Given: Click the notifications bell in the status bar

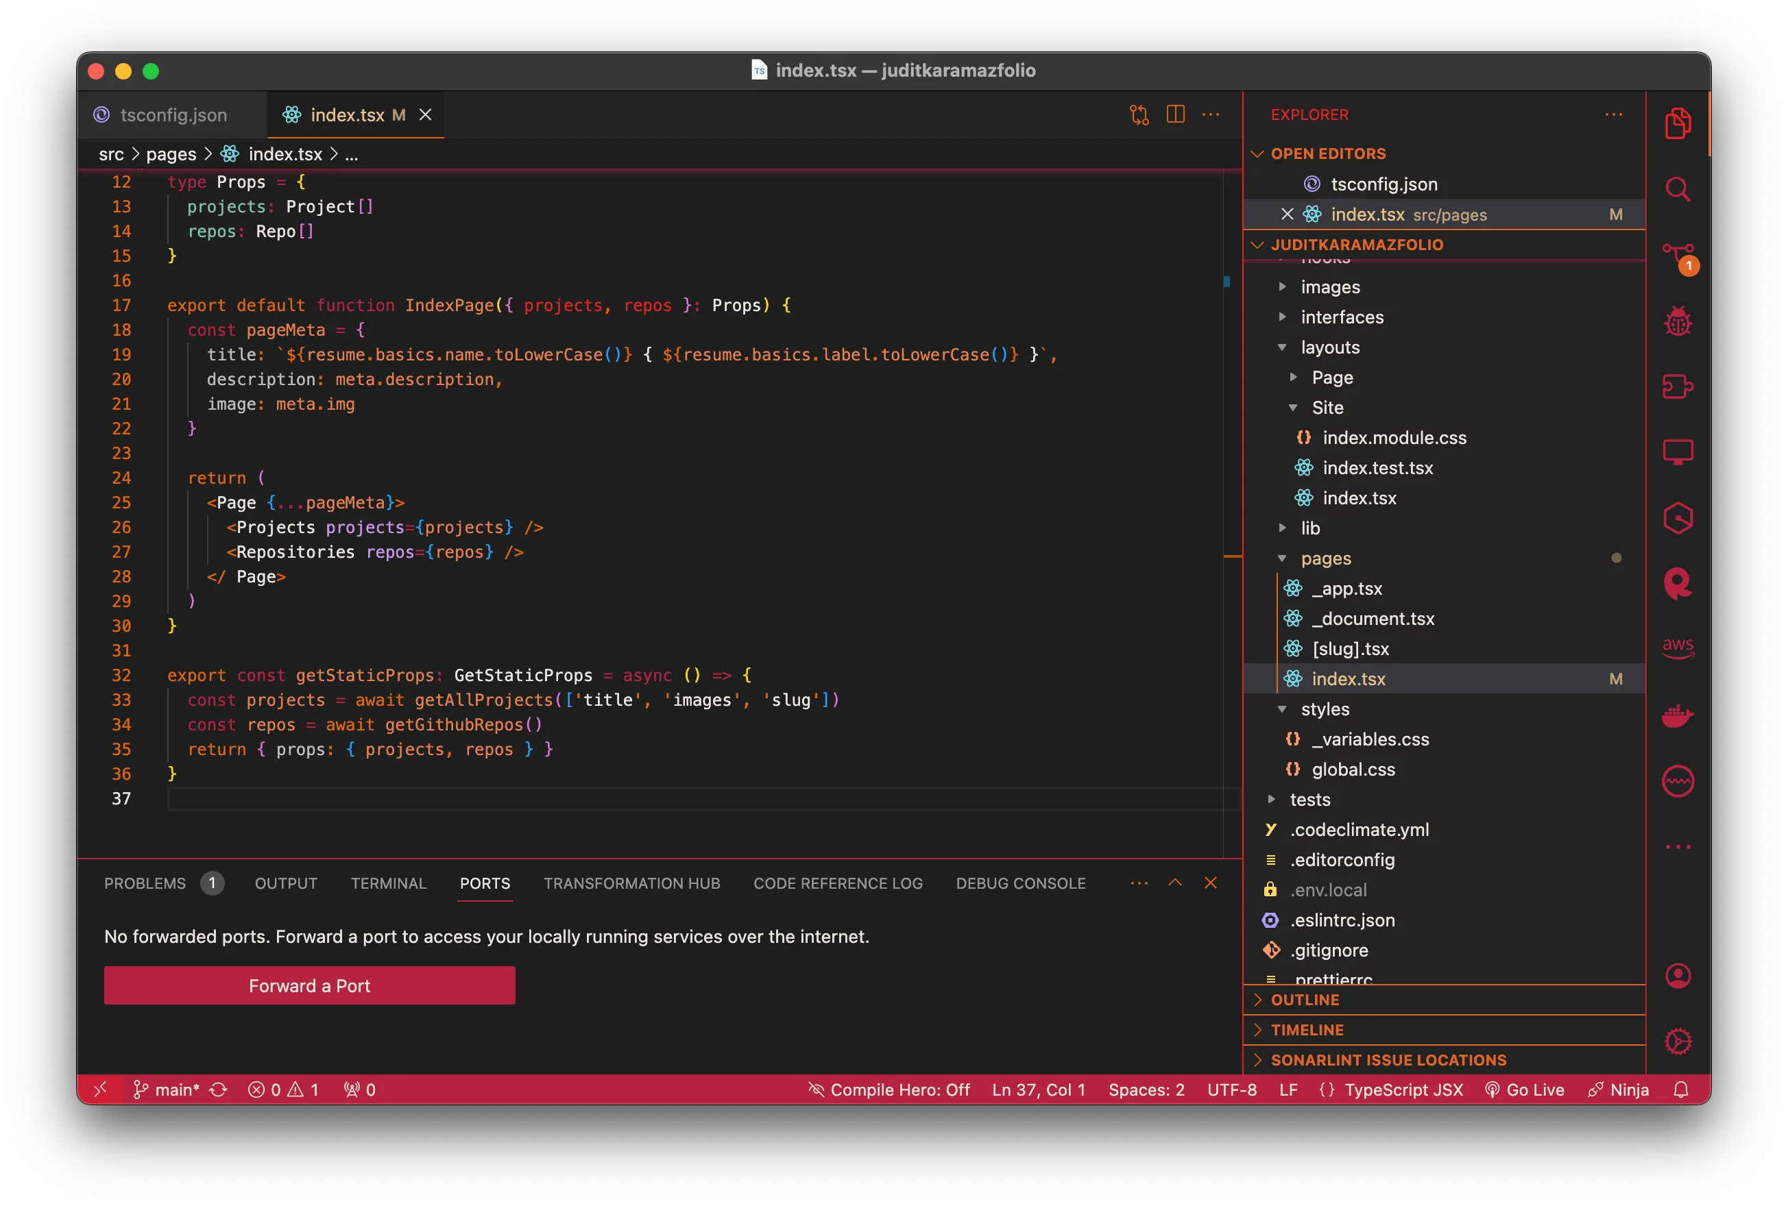Looking at the screenshot, I should coord(1680,1089).
